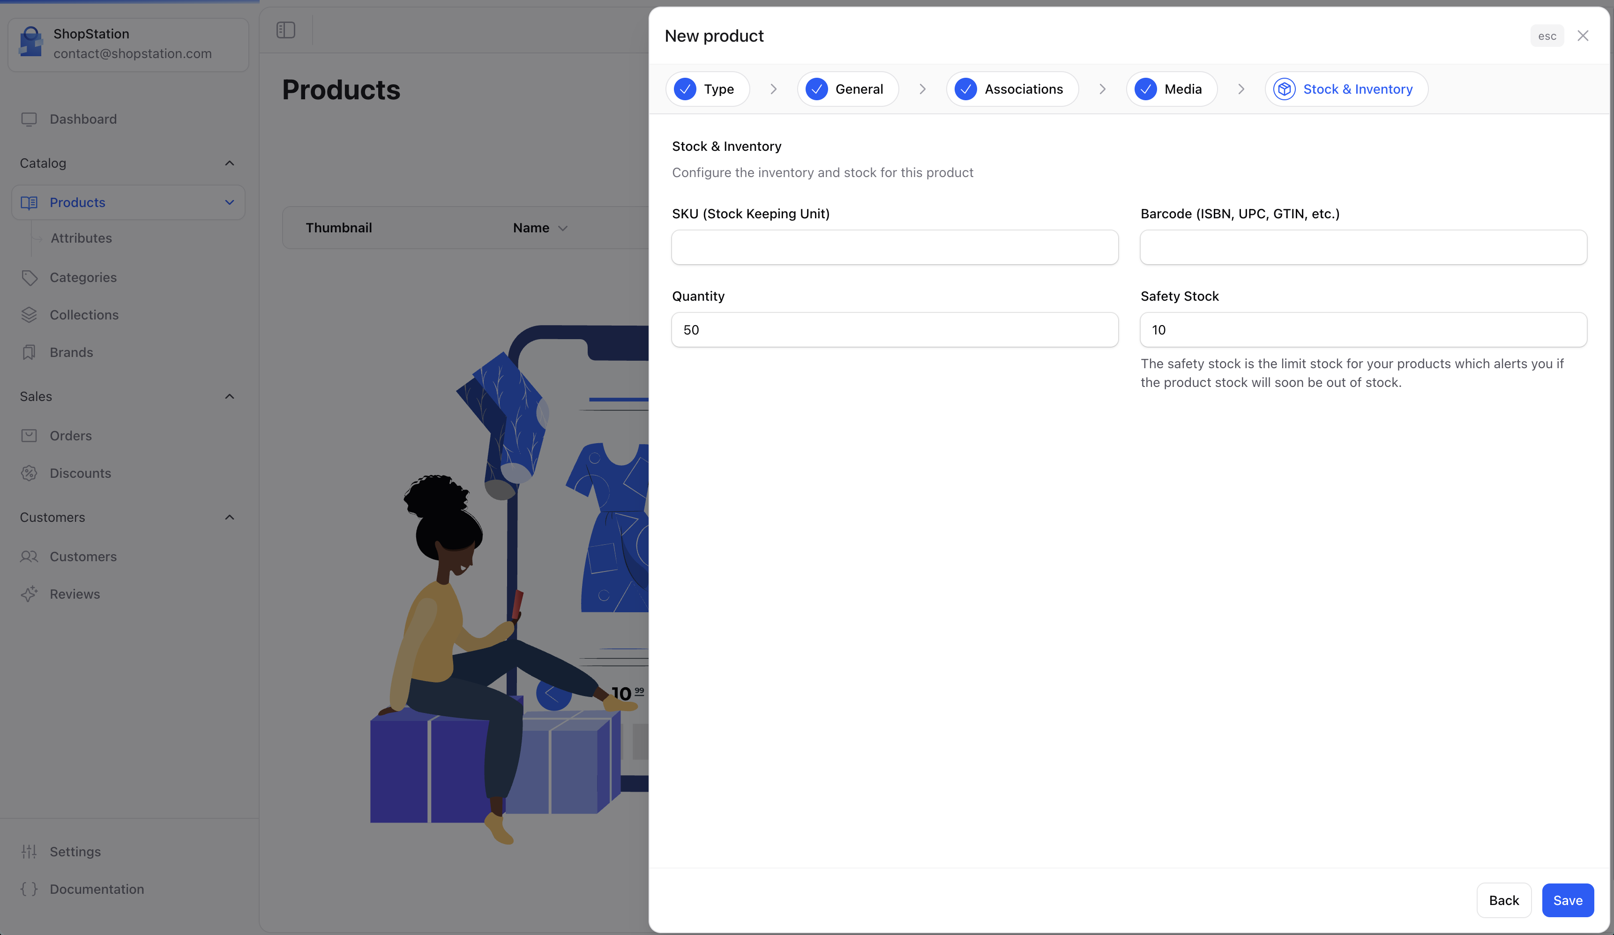Open the Associations step
Viewport: 1614px width, 935px height.
pyautogui.click(x=1011, y=89)
